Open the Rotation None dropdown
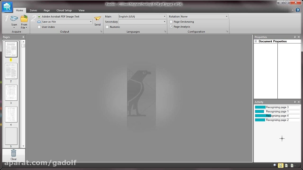 point(227,16)
